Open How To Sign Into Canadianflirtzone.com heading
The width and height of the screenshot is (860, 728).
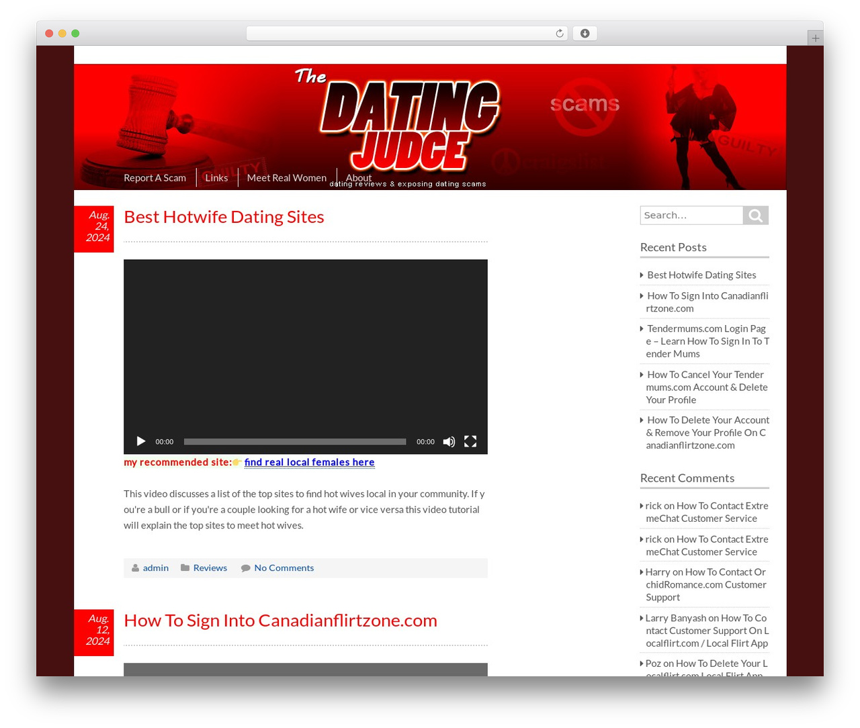[280, 621]
